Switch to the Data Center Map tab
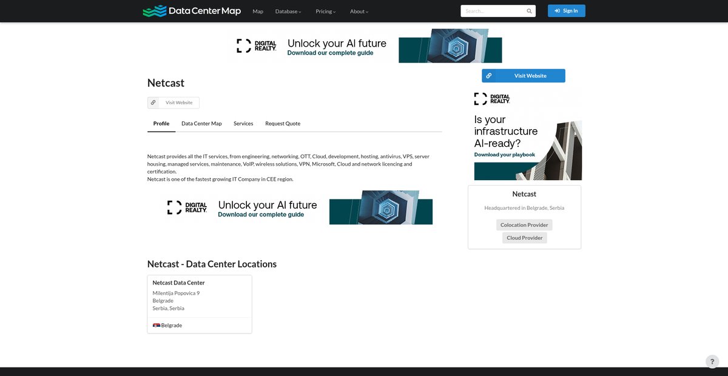This screenshot has width=728, height=376. (x=201, y=124)
